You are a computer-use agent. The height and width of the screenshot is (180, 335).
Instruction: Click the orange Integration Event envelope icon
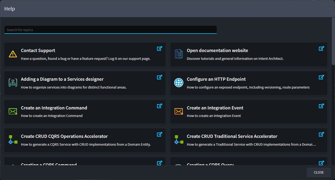coord(179,111)
